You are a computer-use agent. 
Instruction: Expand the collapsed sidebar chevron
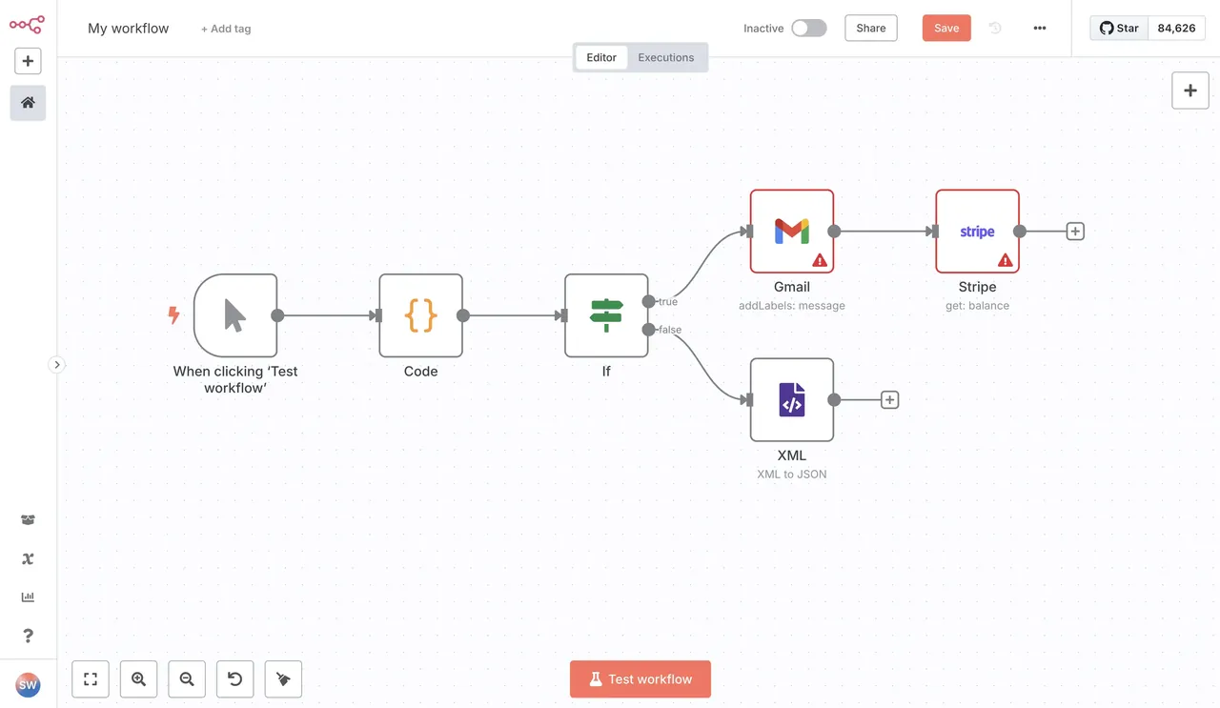[x=56, y=364]
